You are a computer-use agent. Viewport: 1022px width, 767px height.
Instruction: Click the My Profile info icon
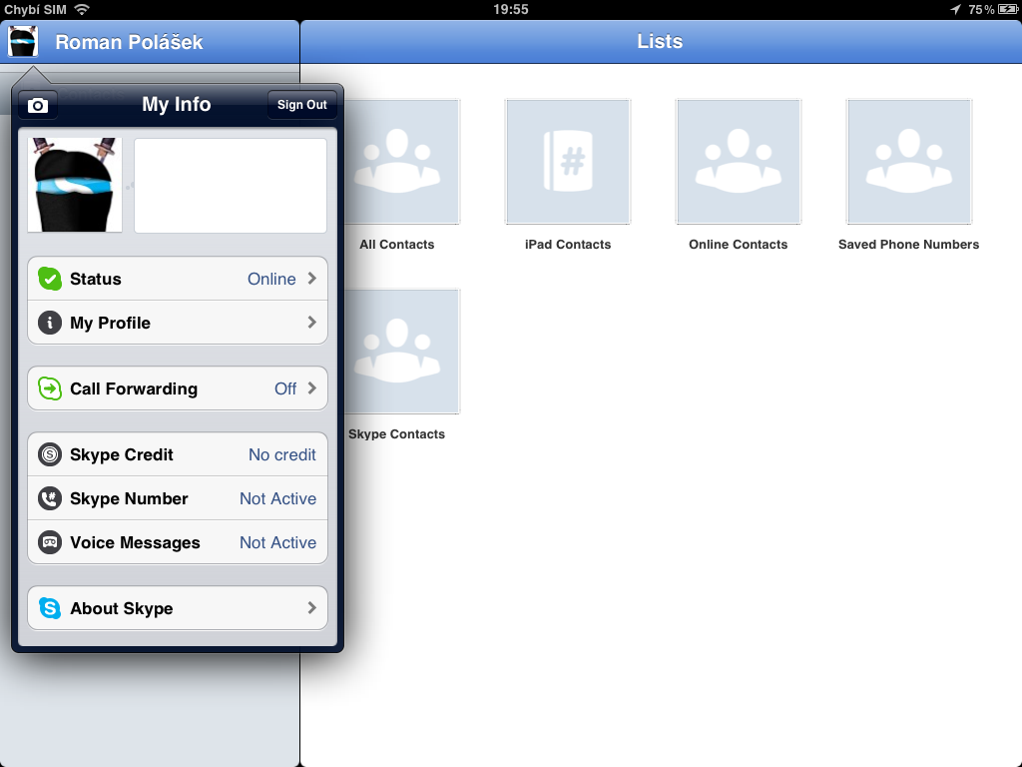coord(50,323)
